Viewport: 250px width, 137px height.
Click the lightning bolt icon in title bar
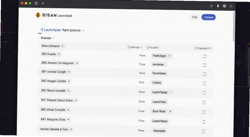(43, 3)
